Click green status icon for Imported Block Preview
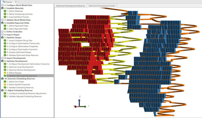The height and width of the screenshot is (118, 202). click(x=5, y=17)
